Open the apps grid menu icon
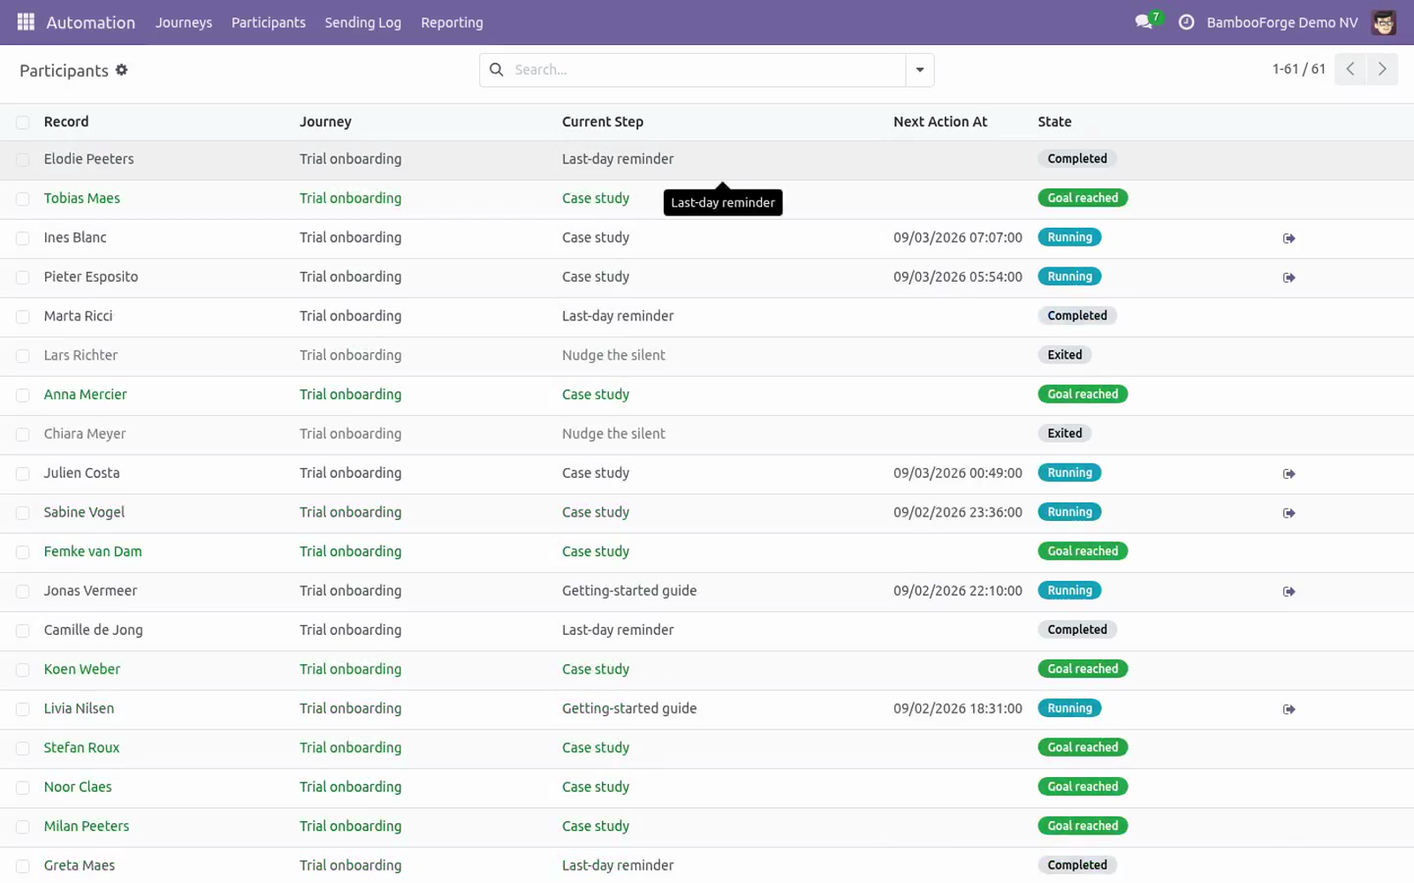1414x883 pixels. coord(26,22)
